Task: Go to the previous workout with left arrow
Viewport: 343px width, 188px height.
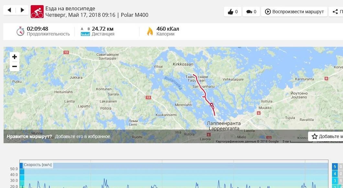Action: click(9, 10)
